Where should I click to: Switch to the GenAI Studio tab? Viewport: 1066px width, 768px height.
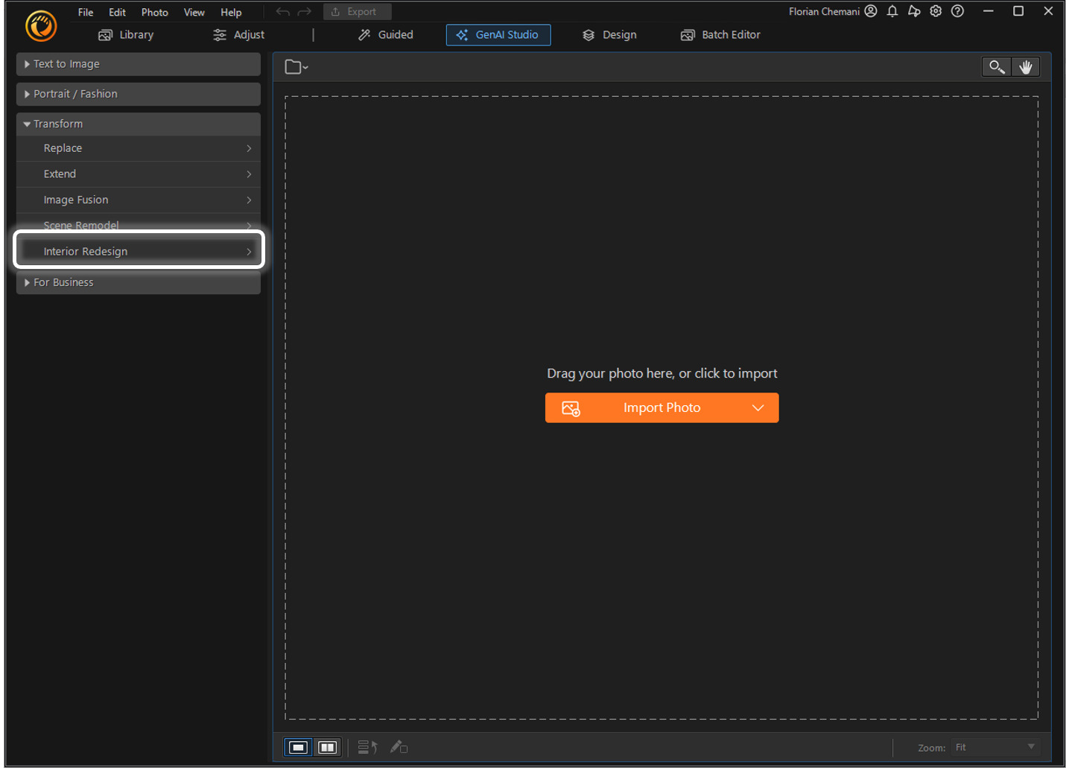498,34
